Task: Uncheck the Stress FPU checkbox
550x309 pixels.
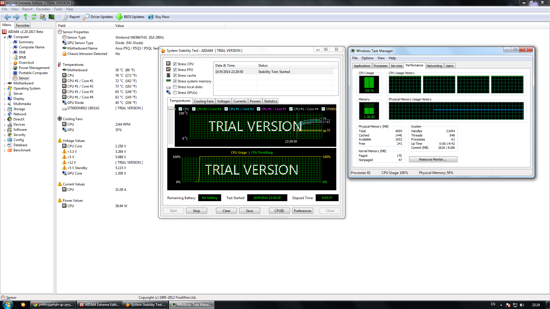Action: click(175, 70)
